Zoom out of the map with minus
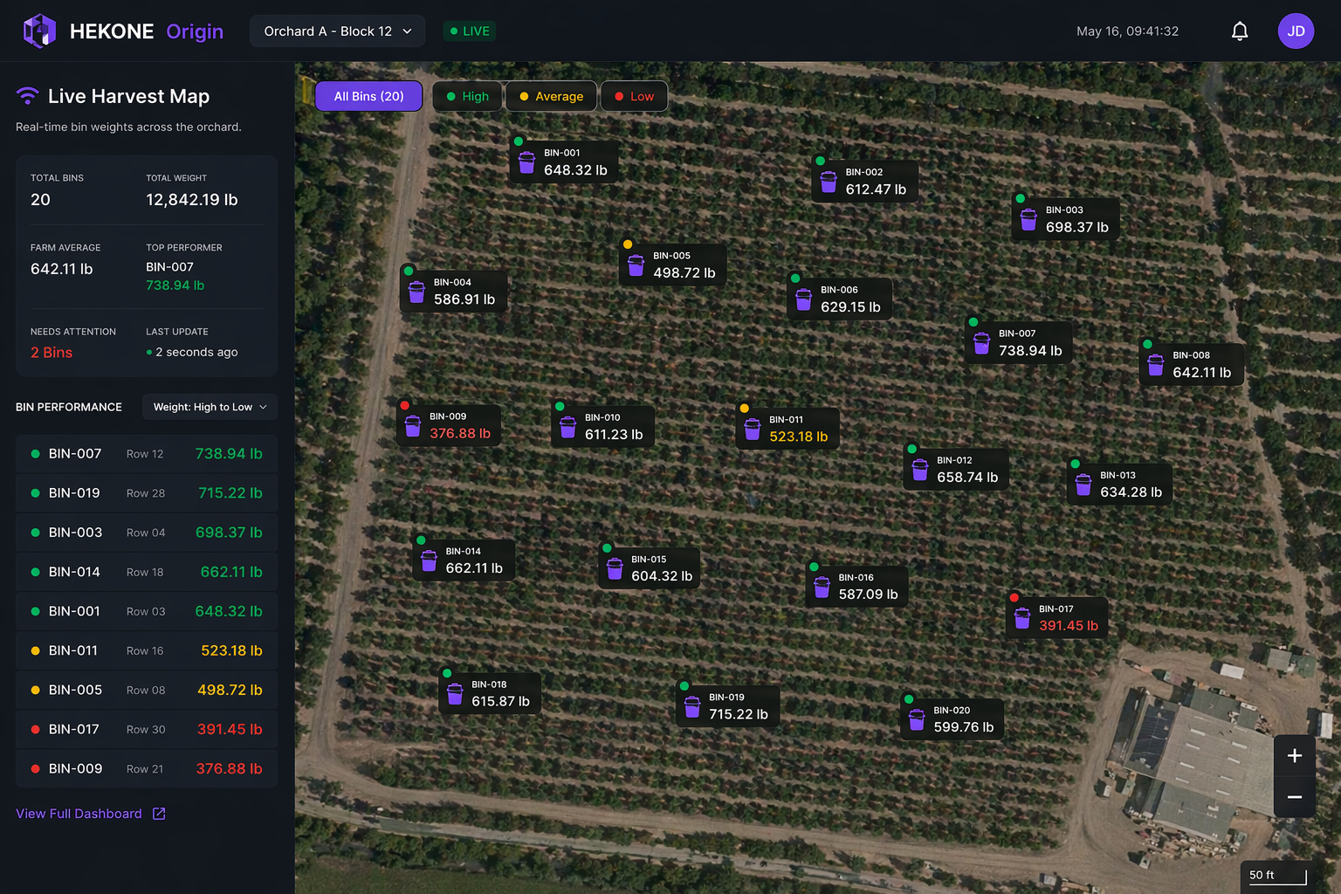Screen dimensions: 1341x894 [1295, 797]
